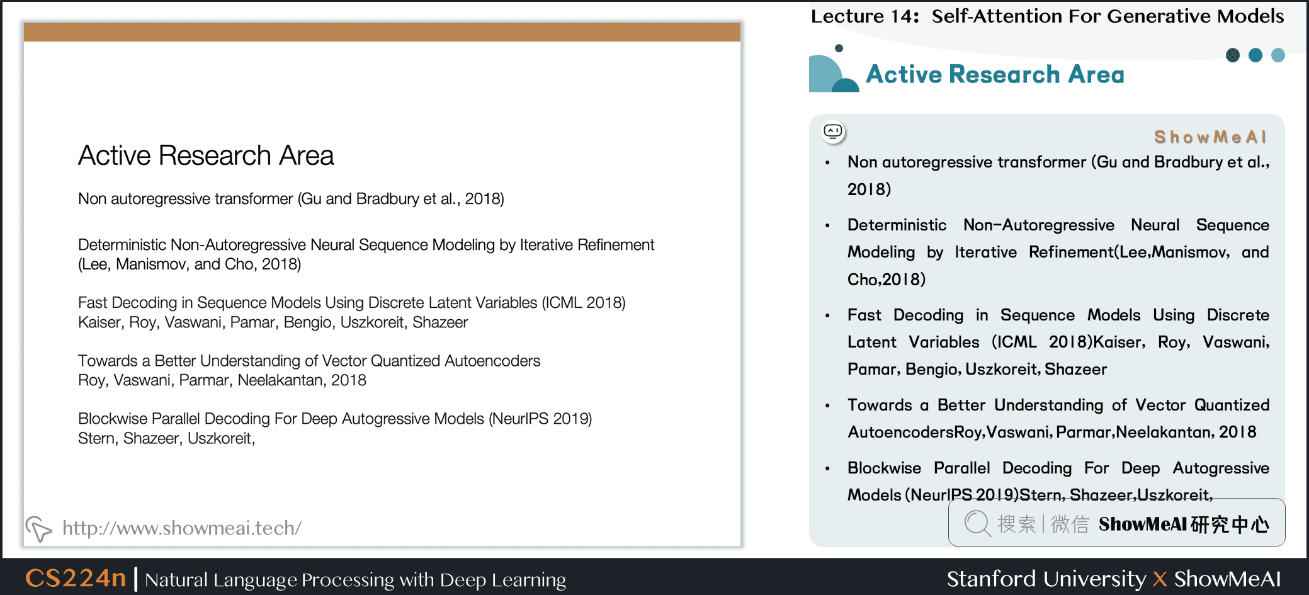Click the magnifier search icon near WeChat text
Screen dimensions: 1309x595
pyautogui.click(x=977, y=523)
